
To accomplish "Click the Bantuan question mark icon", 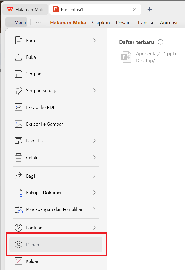I will 19,228.
